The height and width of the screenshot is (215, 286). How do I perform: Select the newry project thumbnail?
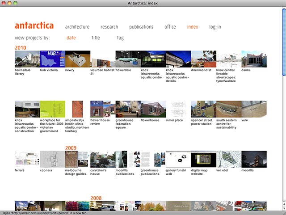click(78, 59)
